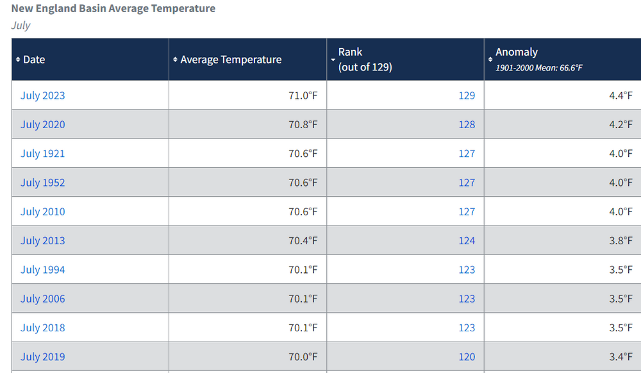Open the July 2018 link
Screen dimensions: 641x373
[43, 327]
